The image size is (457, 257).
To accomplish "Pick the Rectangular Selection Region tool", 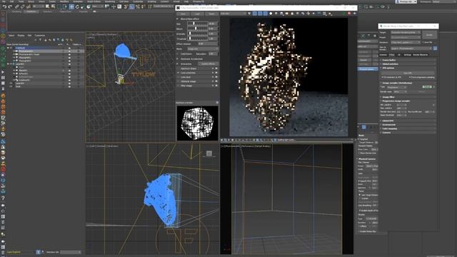I will tap(59, 6).
